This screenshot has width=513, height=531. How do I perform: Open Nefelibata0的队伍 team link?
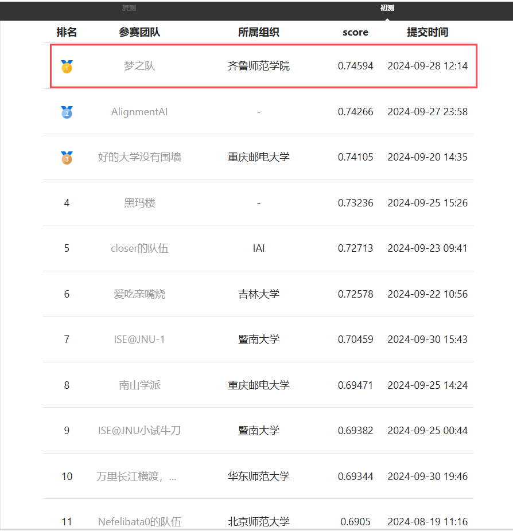[x=139, y=522]
